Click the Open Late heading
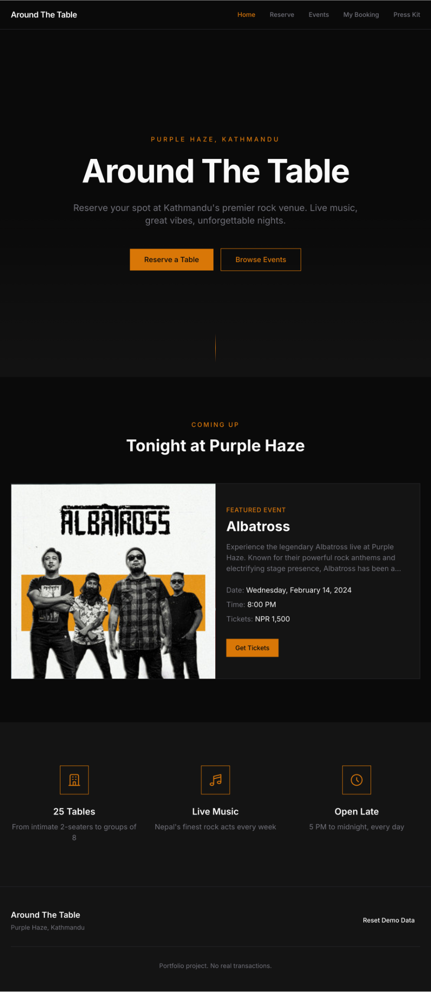The height and width of the screenshot is (992, 431). [x=357, y=811]
